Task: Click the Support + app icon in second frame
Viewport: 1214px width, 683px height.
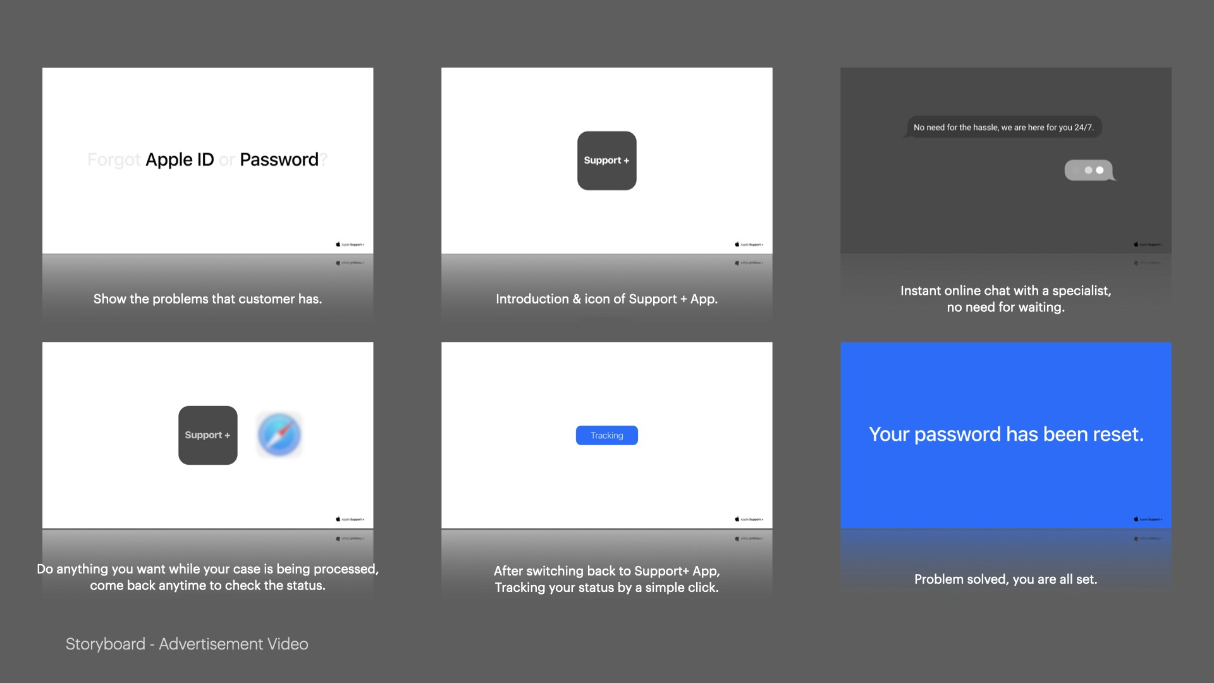Action: tap(606, 161)
